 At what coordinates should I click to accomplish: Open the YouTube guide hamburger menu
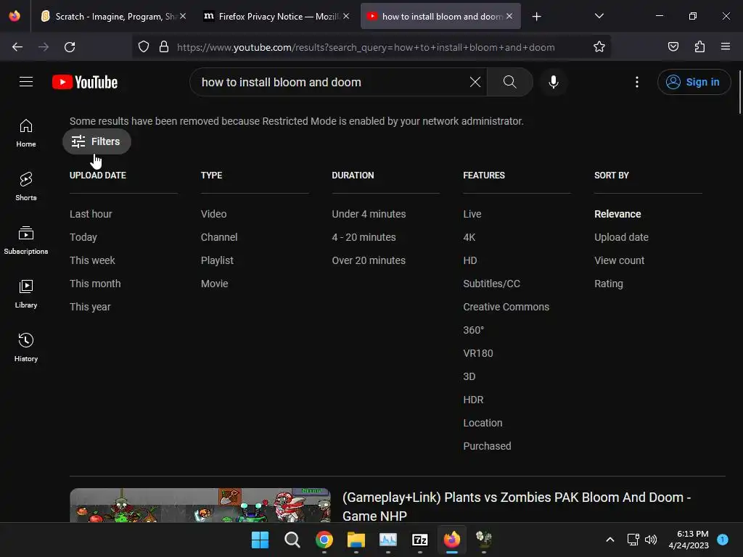26,82
